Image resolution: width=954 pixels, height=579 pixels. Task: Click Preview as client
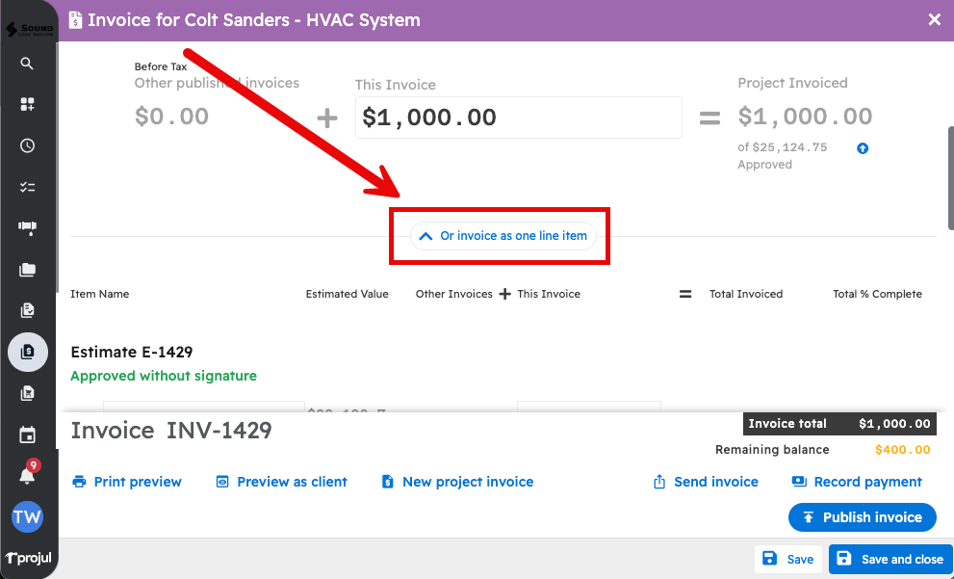tap(281, 482)
